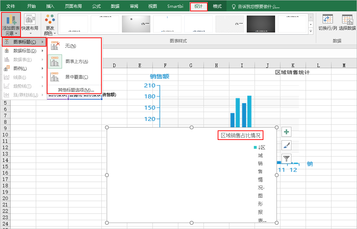This screenshot has height=229, width=357.
Task: Switch to the Smartbi tab
Action: (x=175, y=6)
